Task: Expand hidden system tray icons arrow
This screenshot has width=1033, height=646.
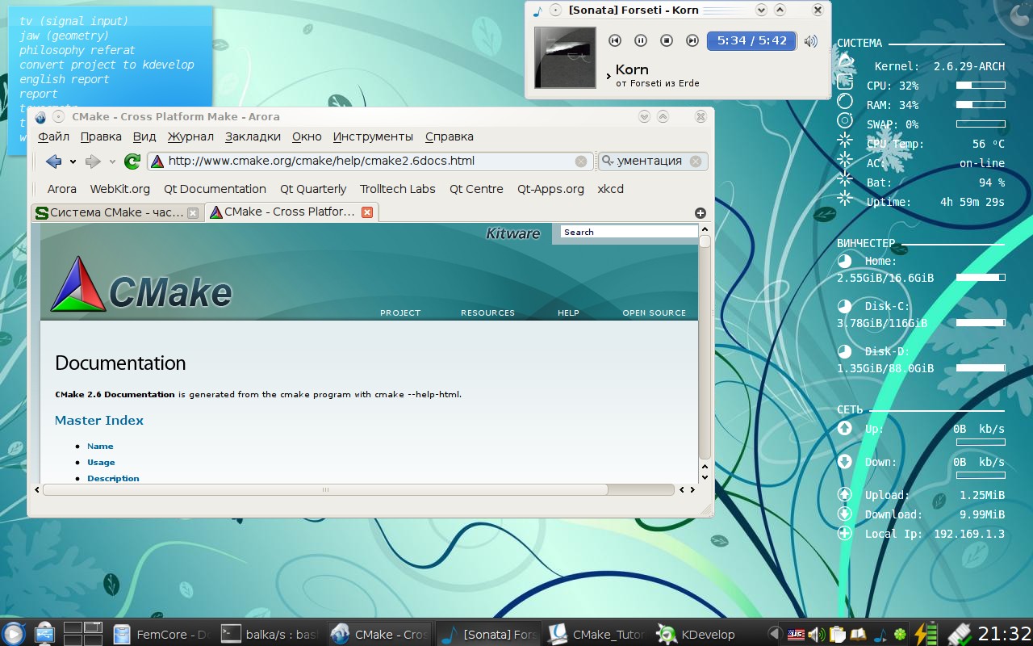Action: tap(774, 634)
